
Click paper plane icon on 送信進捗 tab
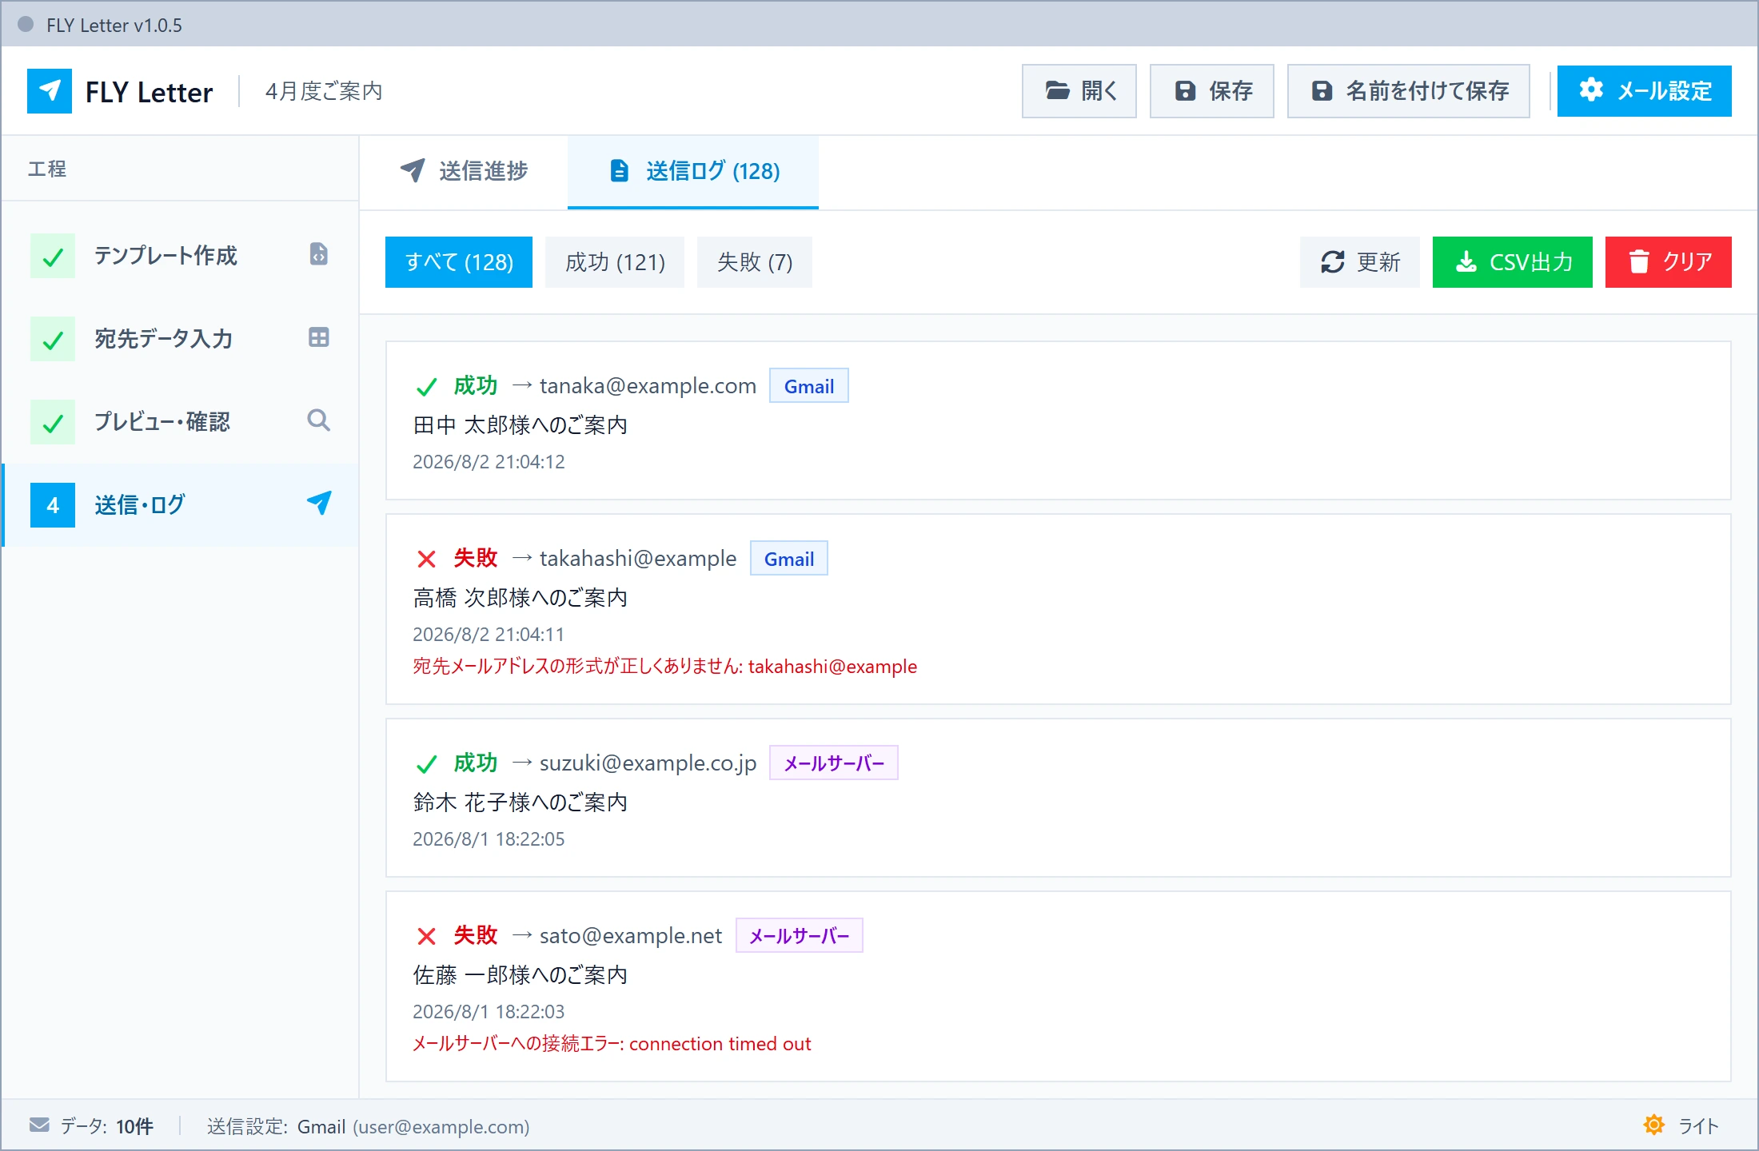tap(413, 169)
